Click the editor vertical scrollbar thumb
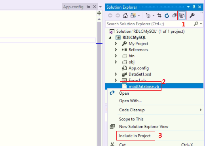The image size is (205, 146). [x=99, y=84]
